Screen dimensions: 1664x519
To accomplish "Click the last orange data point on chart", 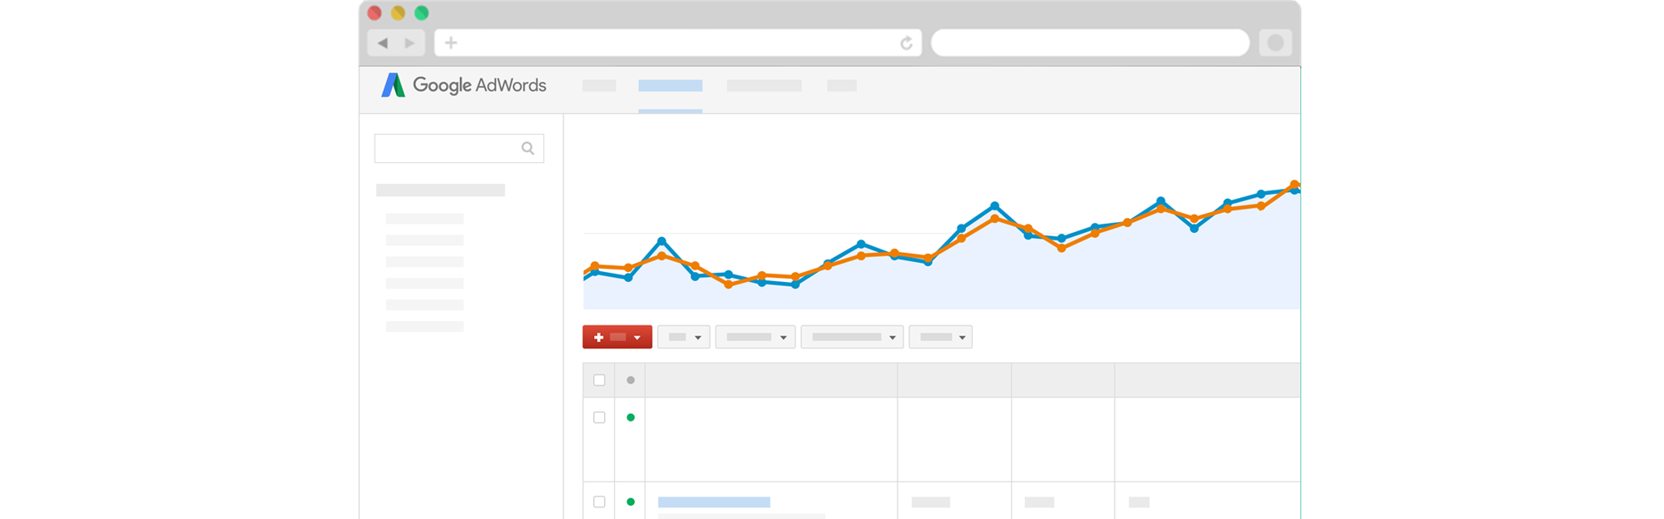I will click(1295, 185).
